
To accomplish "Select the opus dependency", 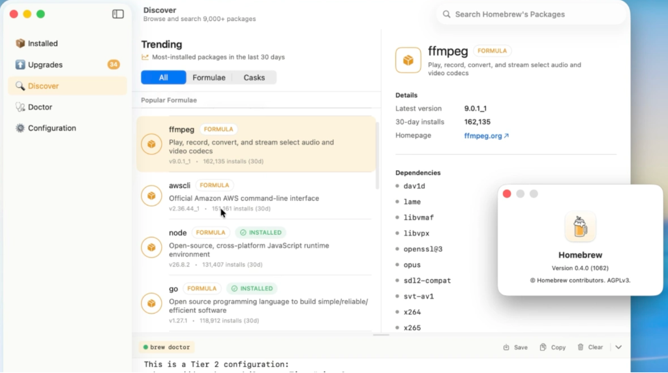I will 412,265.
